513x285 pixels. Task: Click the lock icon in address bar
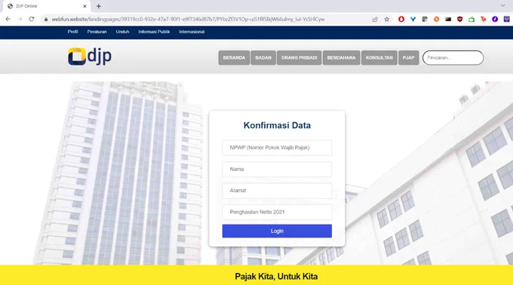tap(46, 20)
